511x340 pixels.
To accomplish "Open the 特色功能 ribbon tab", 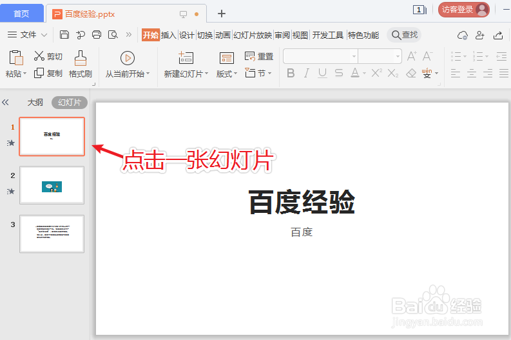I will pyautogui.click(x=363, y=35).
